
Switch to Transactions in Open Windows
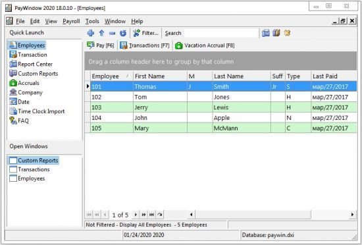coord(30,169)
